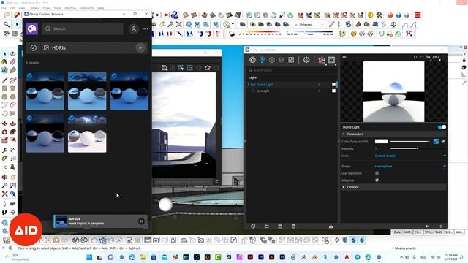Select the Dome Light item in Lights list

point(265,85)
